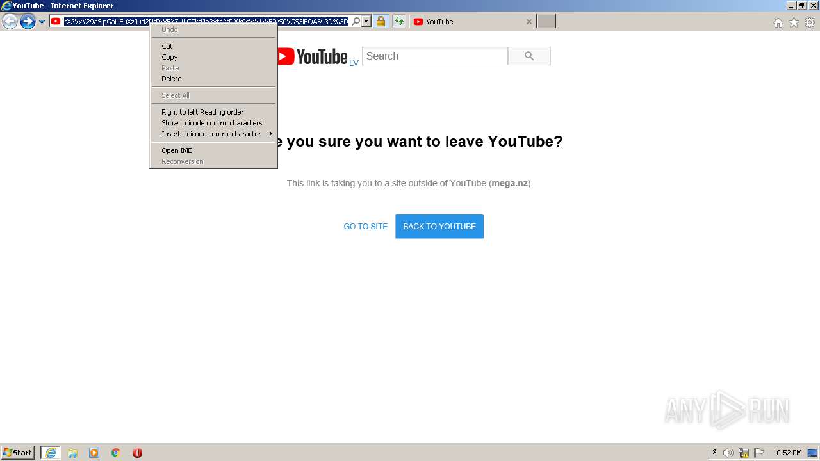Choose Open IME from context menu
Screen dimensions: 820x461
pos(213,150)
